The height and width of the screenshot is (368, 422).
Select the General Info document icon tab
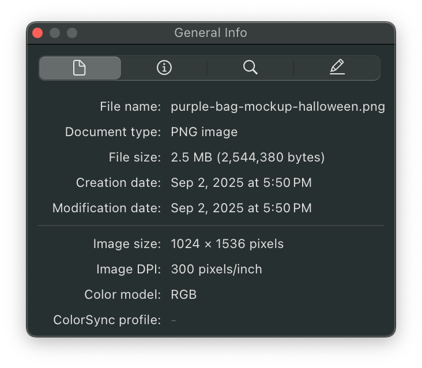80,68
